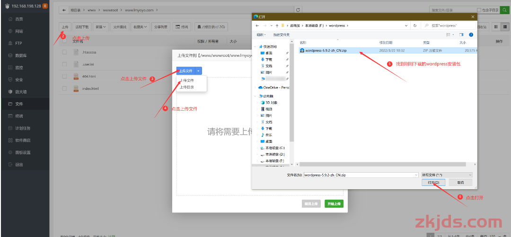
Task: Toggle the preview pane icon in Open dialog
Action: point(461,35)
